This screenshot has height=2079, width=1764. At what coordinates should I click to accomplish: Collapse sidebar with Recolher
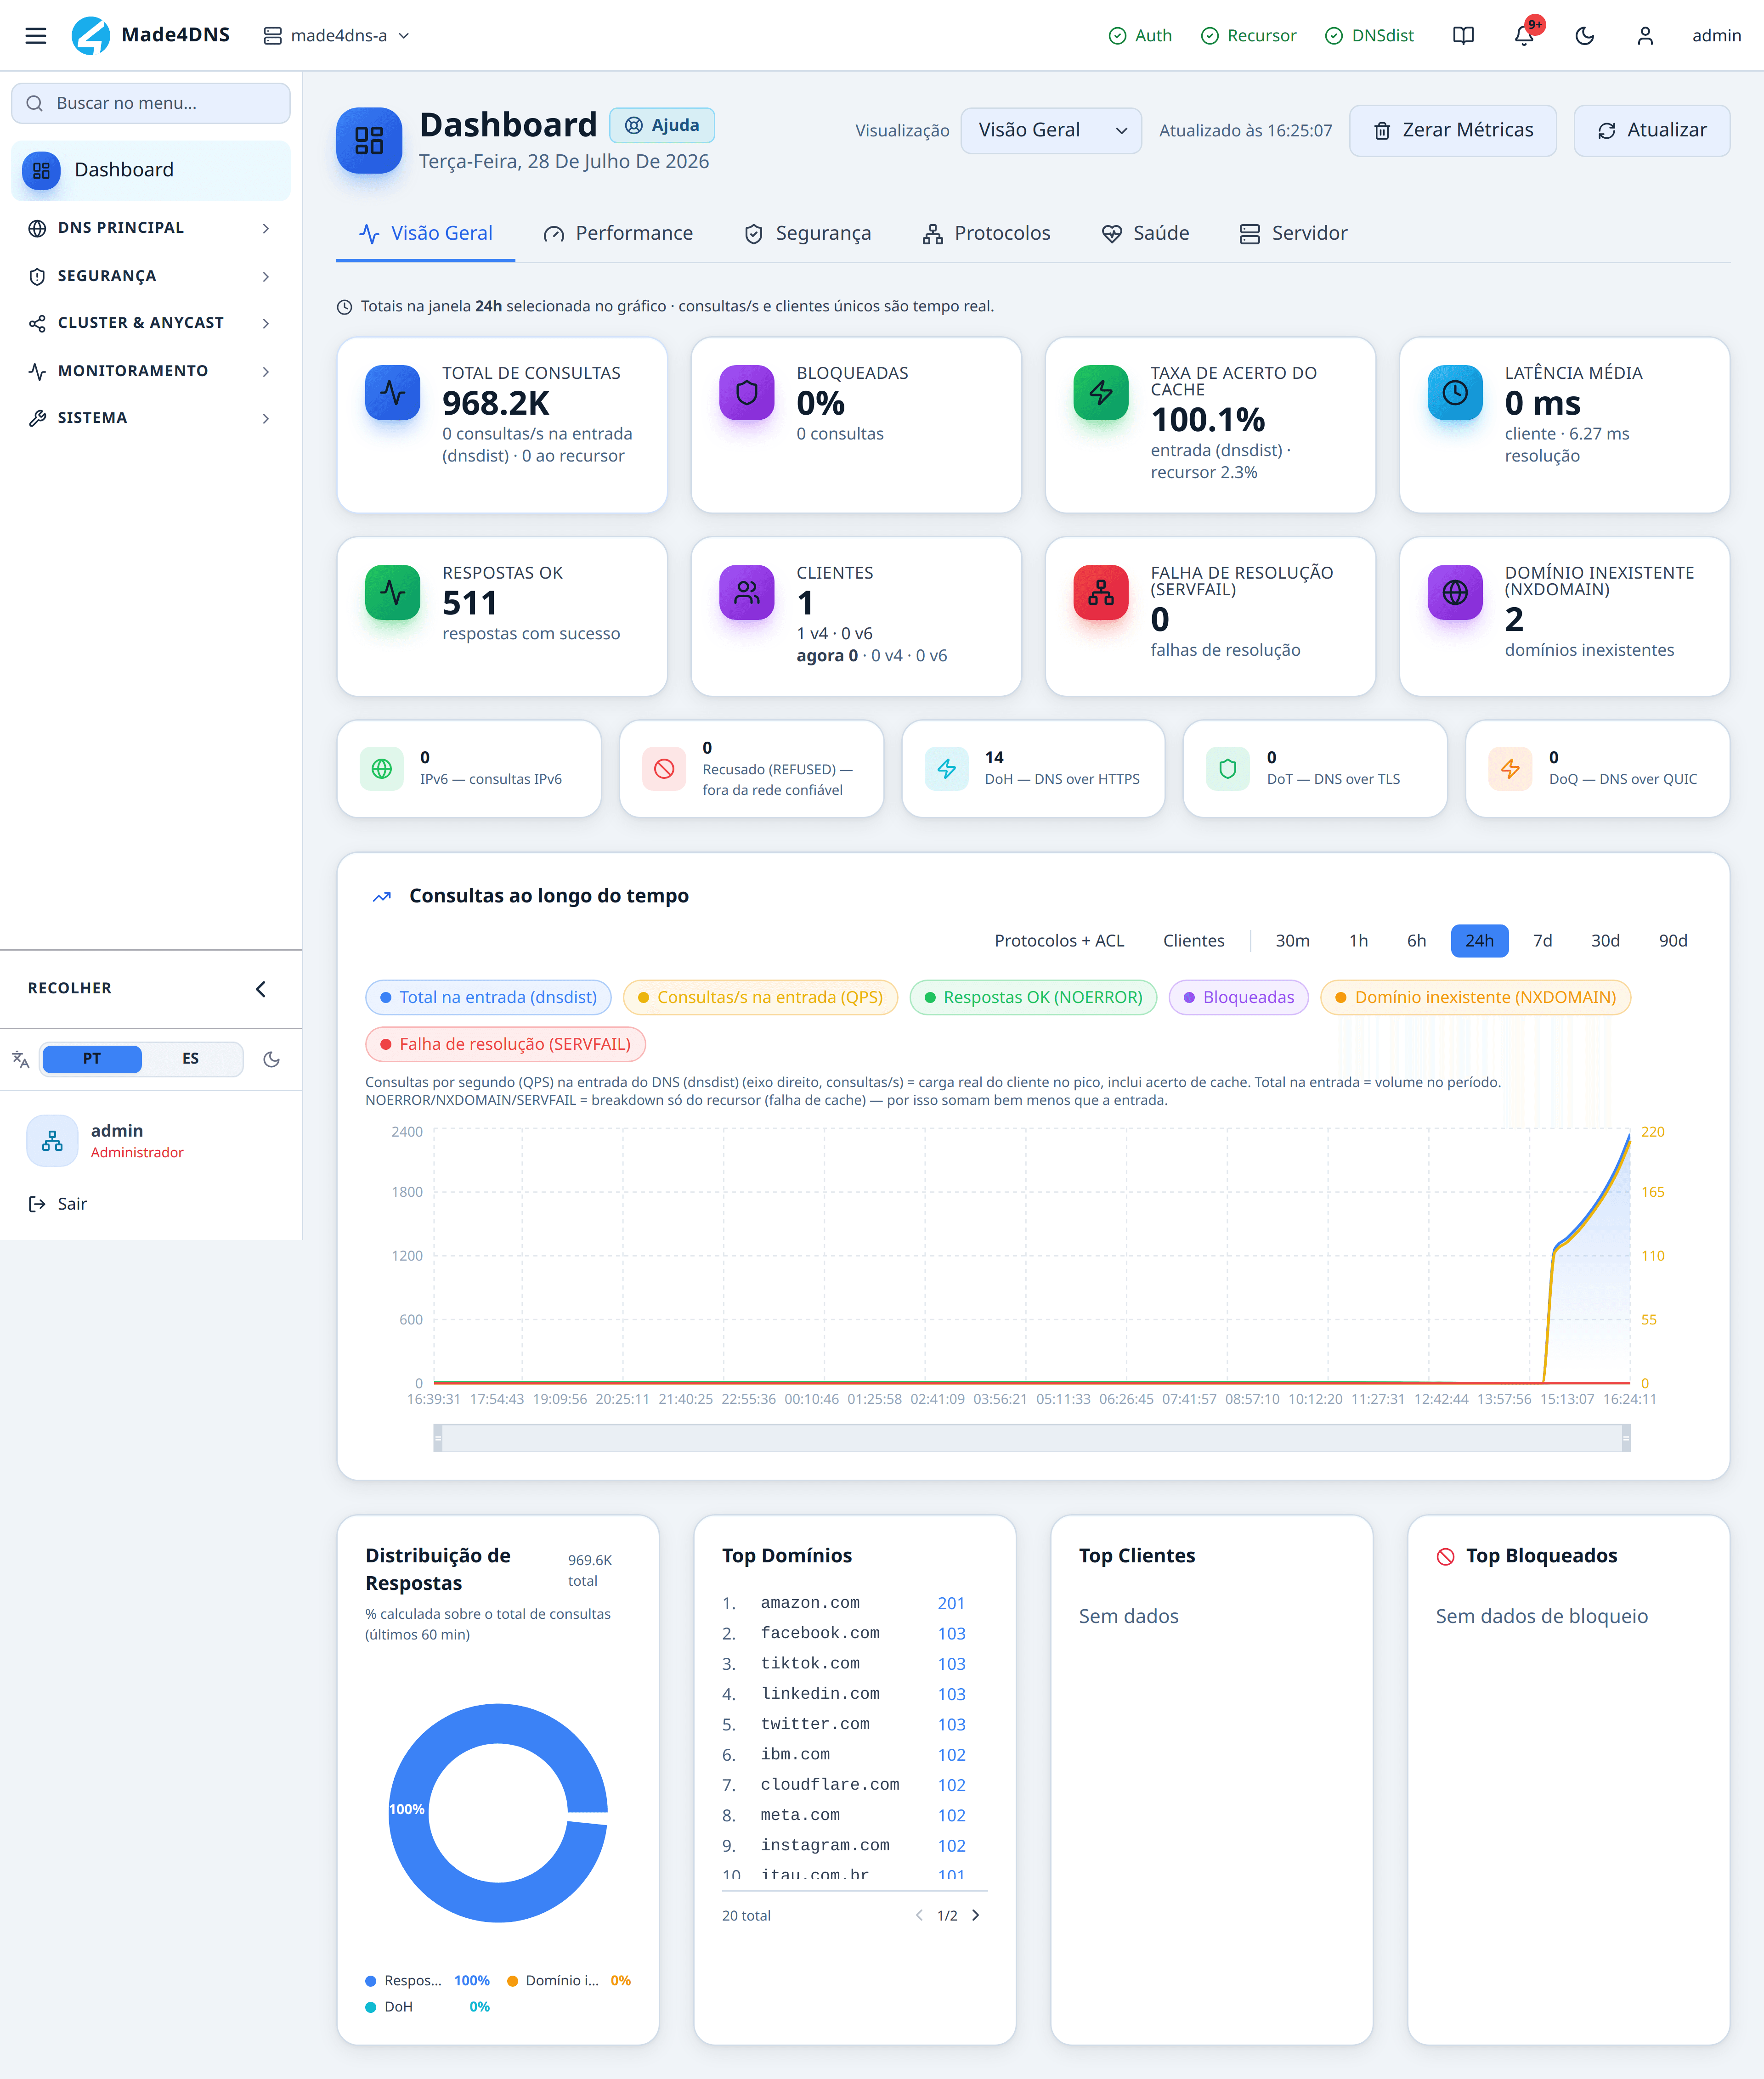point(151,989)
